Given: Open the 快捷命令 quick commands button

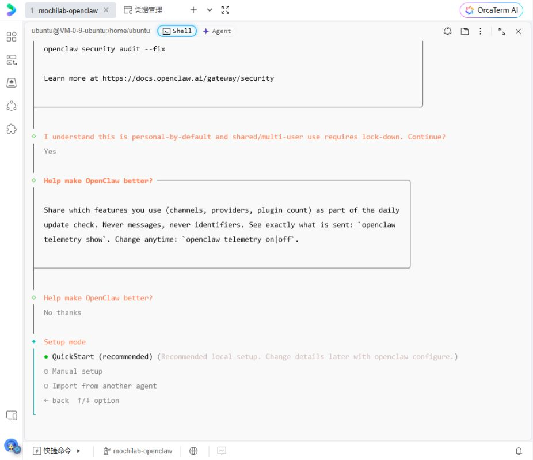Looking at the screenshot, I should pos(52,451).
